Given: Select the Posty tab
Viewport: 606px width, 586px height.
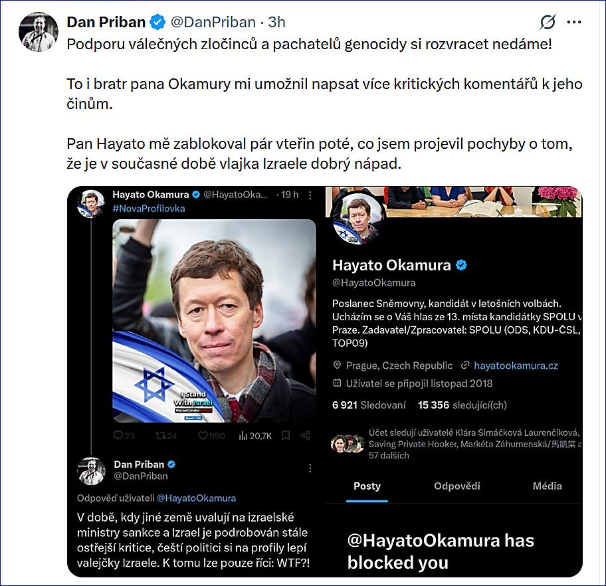Looking at the screenshot, I should point(367,486).
